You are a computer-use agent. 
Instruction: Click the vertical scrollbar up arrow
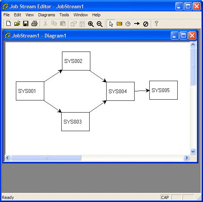[x=193, y=45]
